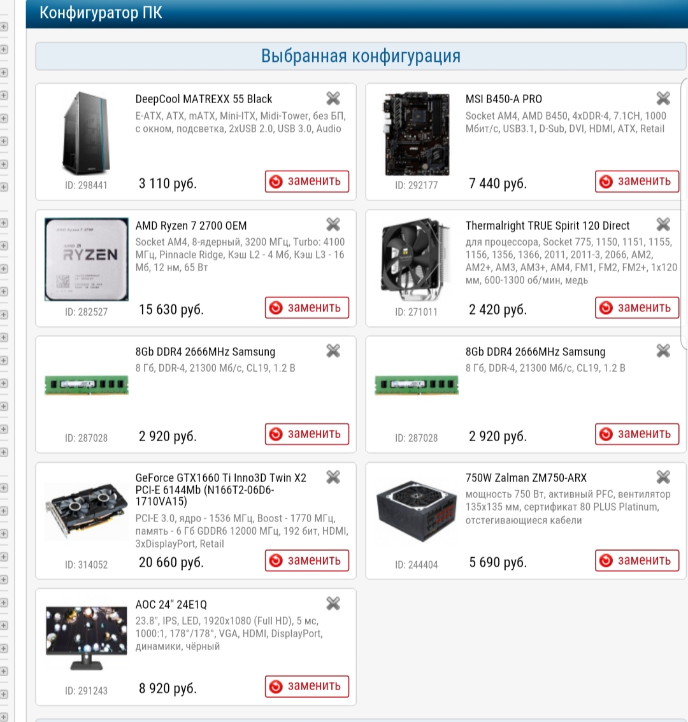The height and width of the screenshot is (722, 688).
Task: Open Thermalright TRUE Spirit 120 Direct title
Action: 547,225
